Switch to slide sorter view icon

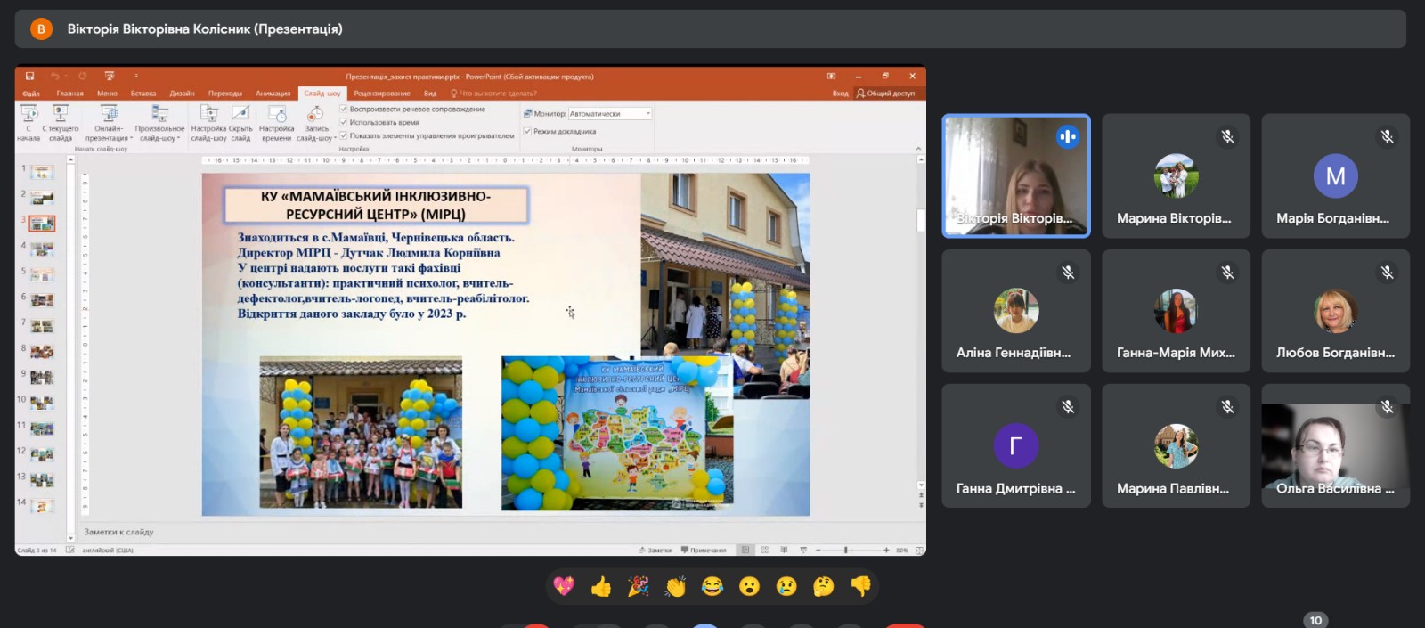click(765, 551)
